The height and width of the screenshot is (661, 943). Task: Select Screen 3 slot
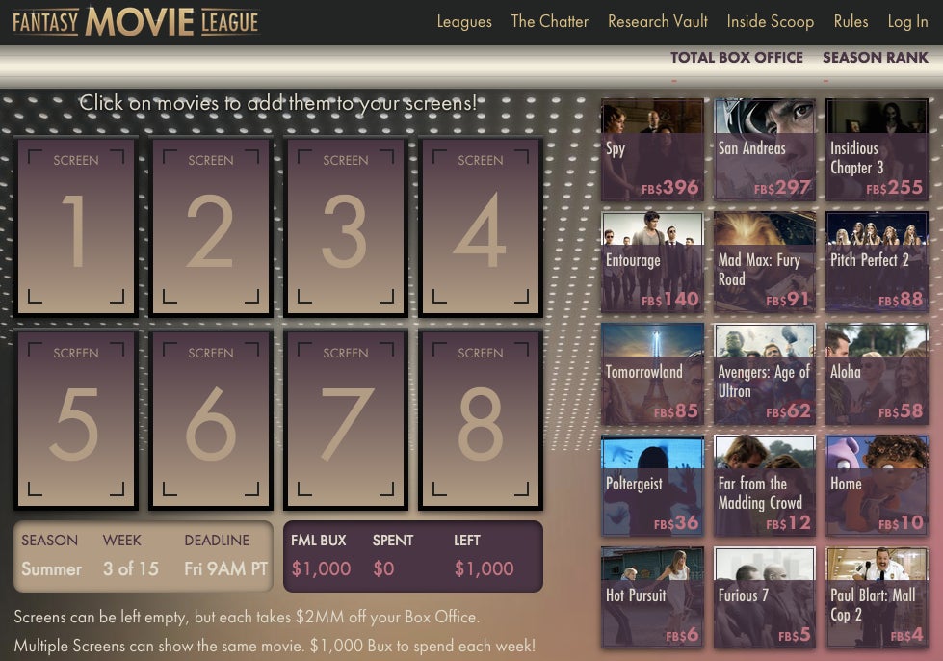tap(345, 226)
